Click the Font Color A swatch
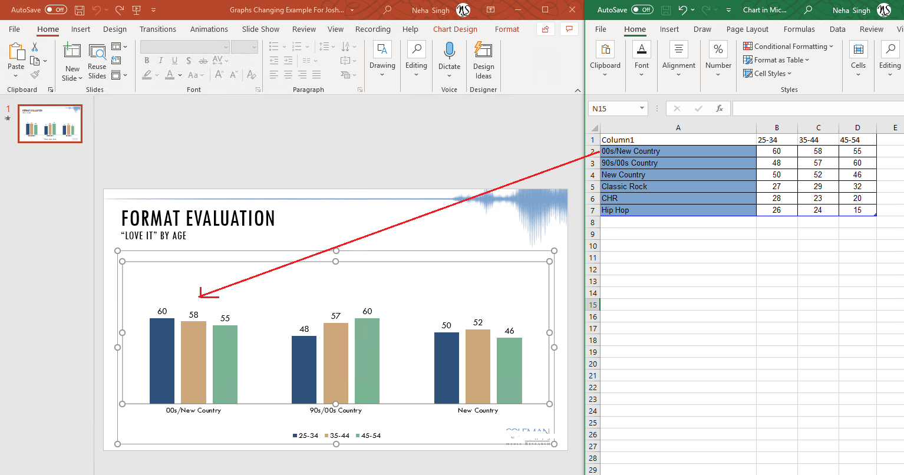Viewport: 904px width, 475px height. coord(170,75)
